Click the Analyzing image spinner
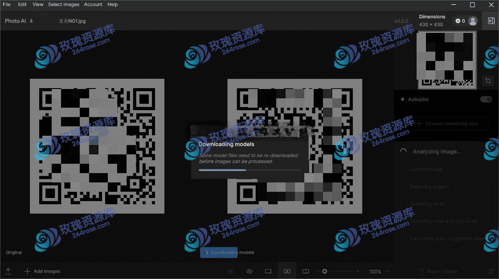499x279 pixels. (x=403, y=152)
